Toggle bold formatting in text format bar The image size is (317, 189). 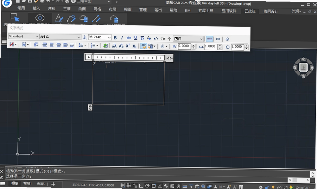115,38
